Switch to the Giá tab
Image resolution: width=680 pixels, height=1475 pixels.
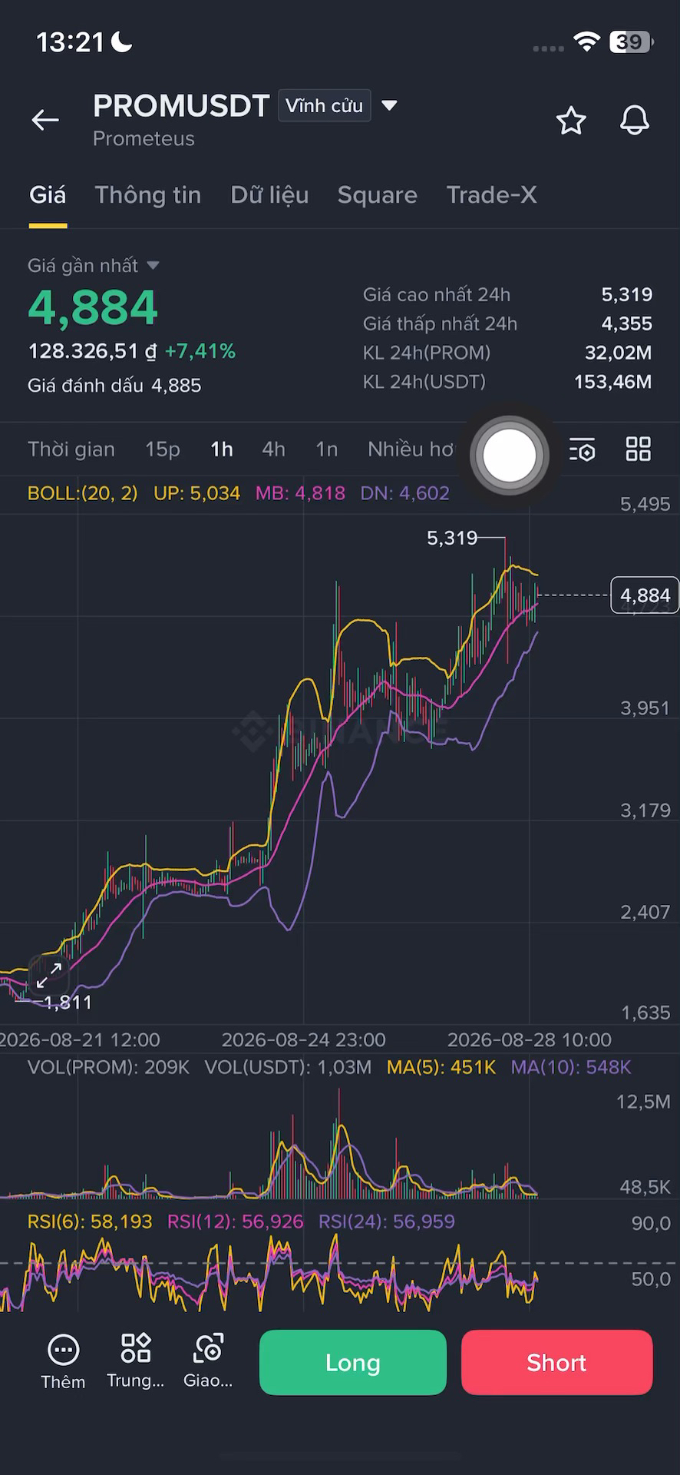coord(48,195)
